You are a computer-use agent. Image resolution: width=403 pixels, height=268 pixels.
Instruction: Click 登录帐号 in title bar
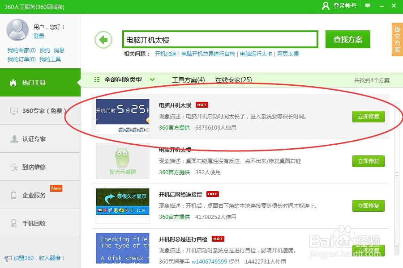pos(345,6)
